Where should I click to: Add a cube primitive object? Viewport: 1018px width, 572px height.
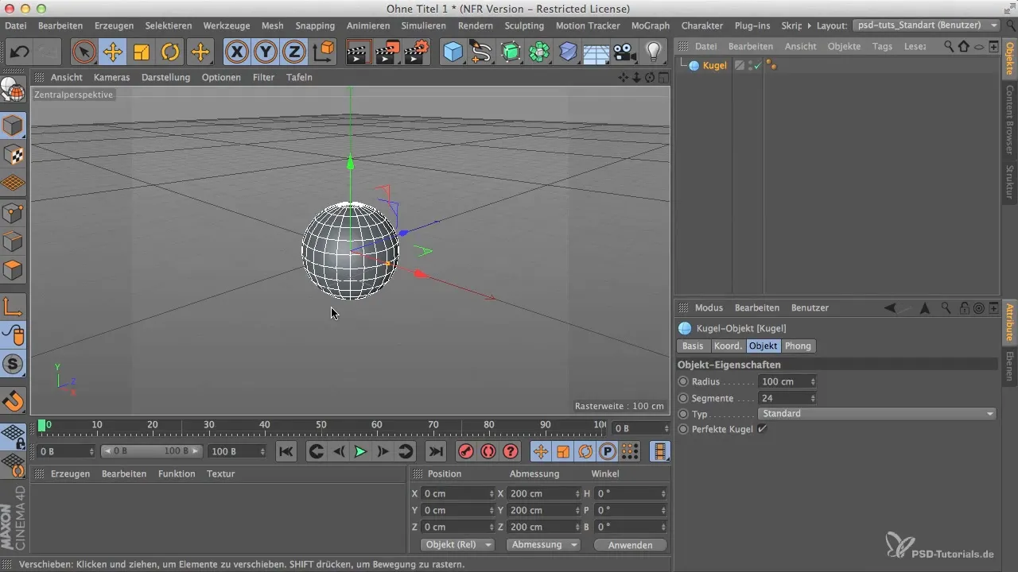[453, 52]
